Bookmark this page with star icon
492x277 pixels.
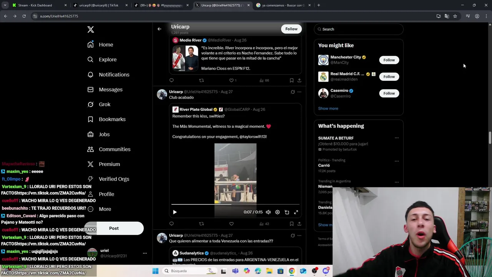455,16
